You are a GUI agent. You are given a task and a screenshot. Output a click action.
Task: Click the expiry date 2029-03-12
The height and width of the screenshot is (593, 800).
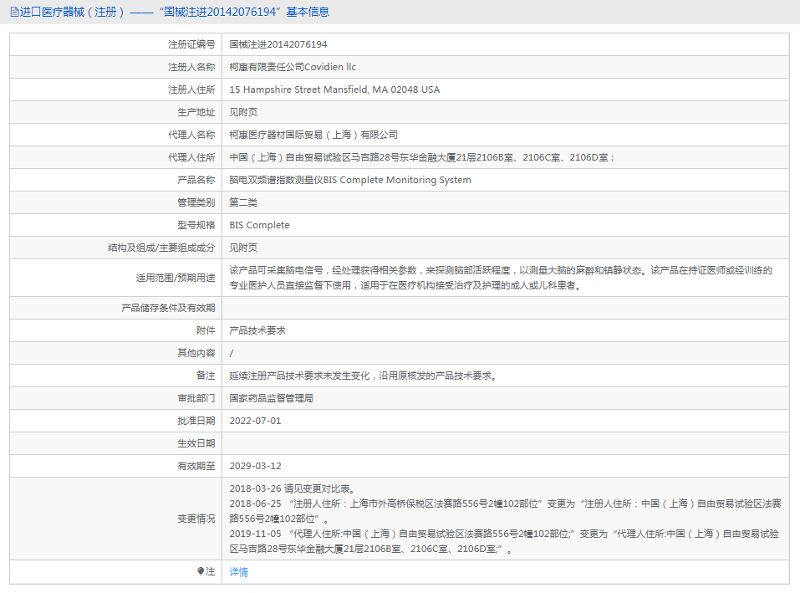point(256,466)
